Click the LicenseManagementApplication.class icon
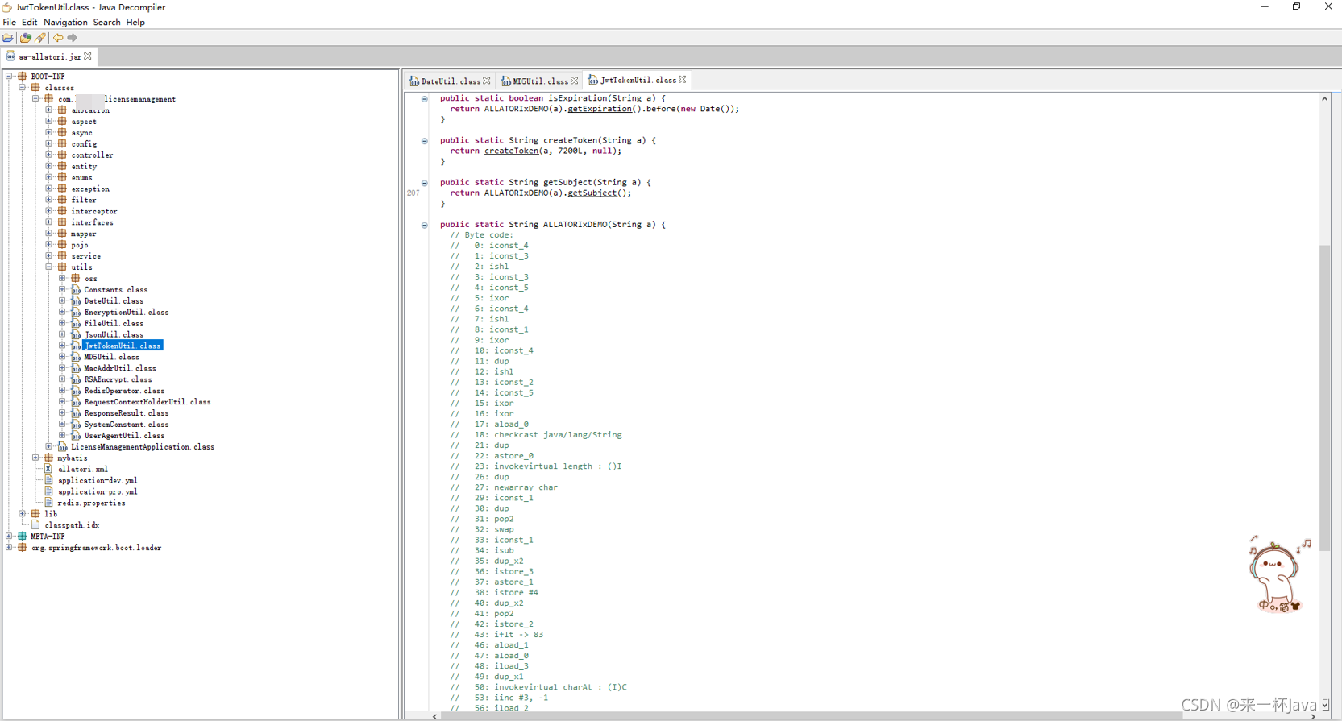Screen dimensions: 1342x721 62,446
